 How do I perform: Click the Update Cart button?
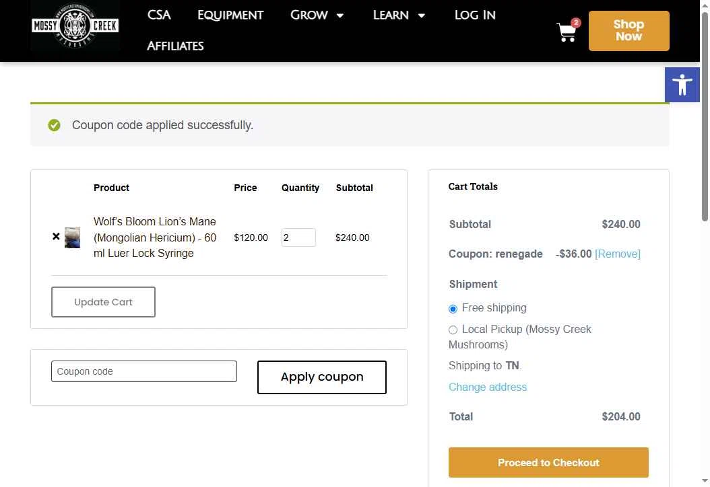[x=103, y=301]
